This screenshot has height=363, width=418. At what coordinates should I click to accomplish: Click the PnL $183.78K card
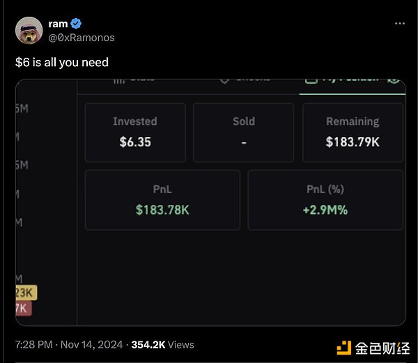pyautogui.click(x=162, y=200)
